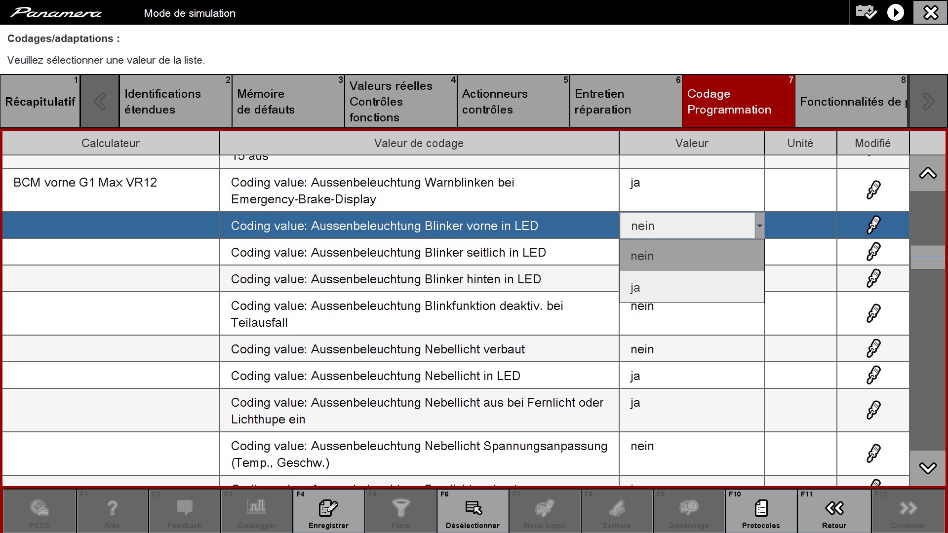Click the right chevron to scroll tabs forward
Screen dimensions: 948x533
click(x=928, y=102)
